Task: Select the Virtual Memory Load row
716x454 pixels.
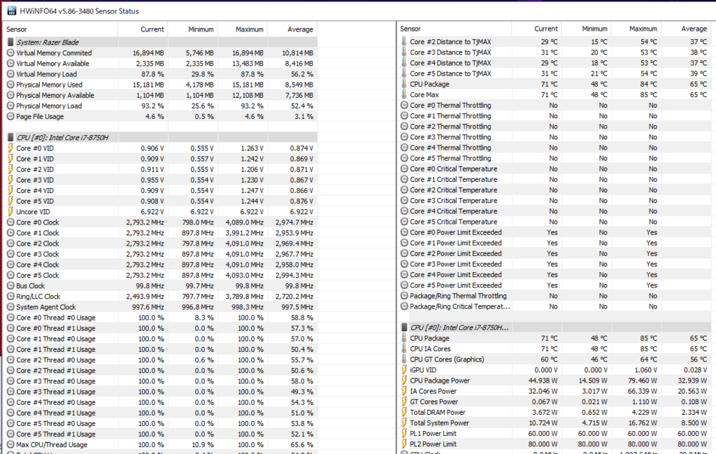Action: tap(160, 74)
